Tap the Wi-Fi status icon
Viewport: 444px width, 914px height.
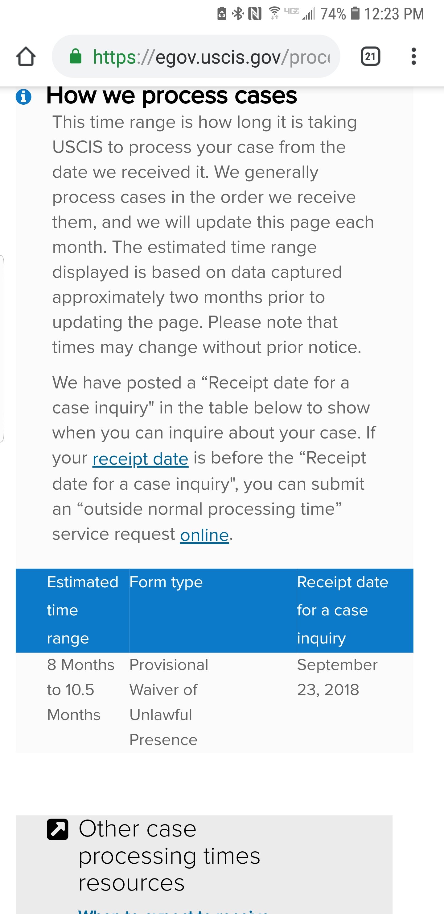(x=274, y=13)
